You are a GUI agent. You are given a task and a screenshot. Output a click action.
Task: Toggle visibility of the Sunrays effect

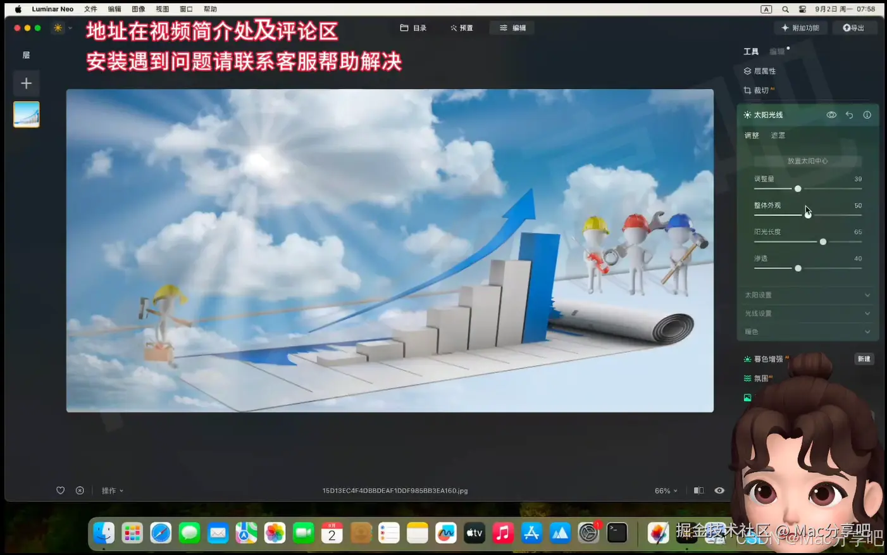tap(831, 115)
